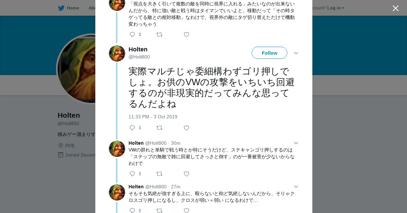Viewport: 407px width, 213px height.
Task: Retweet the 30m-old reply tweet
Action: pyautogui.click(x=159, y=174)
